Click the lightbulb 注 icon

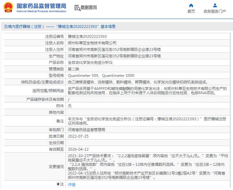[x=58, y=184]
